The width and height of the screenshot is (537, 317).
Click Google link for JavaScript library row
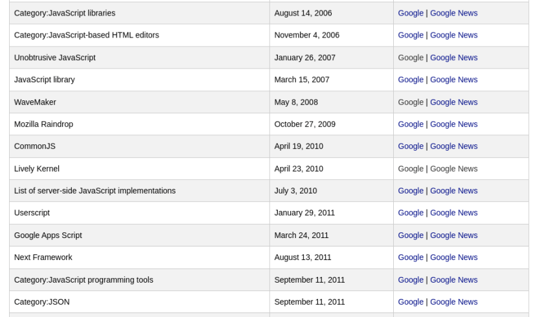click(x=411, y=80)
